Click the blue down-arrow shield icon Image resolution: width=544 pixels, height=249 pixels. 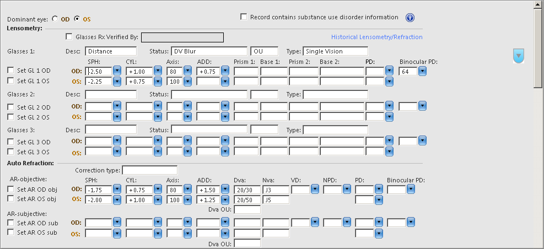[x=518, y=56]
